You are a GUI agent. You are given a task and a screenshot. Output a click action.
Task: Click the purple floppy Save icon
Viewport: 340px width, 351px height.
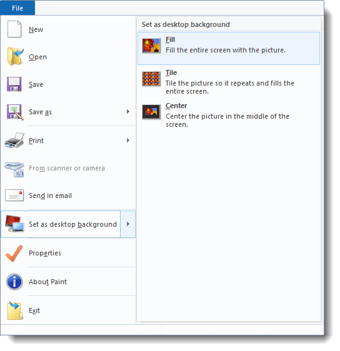14,84
